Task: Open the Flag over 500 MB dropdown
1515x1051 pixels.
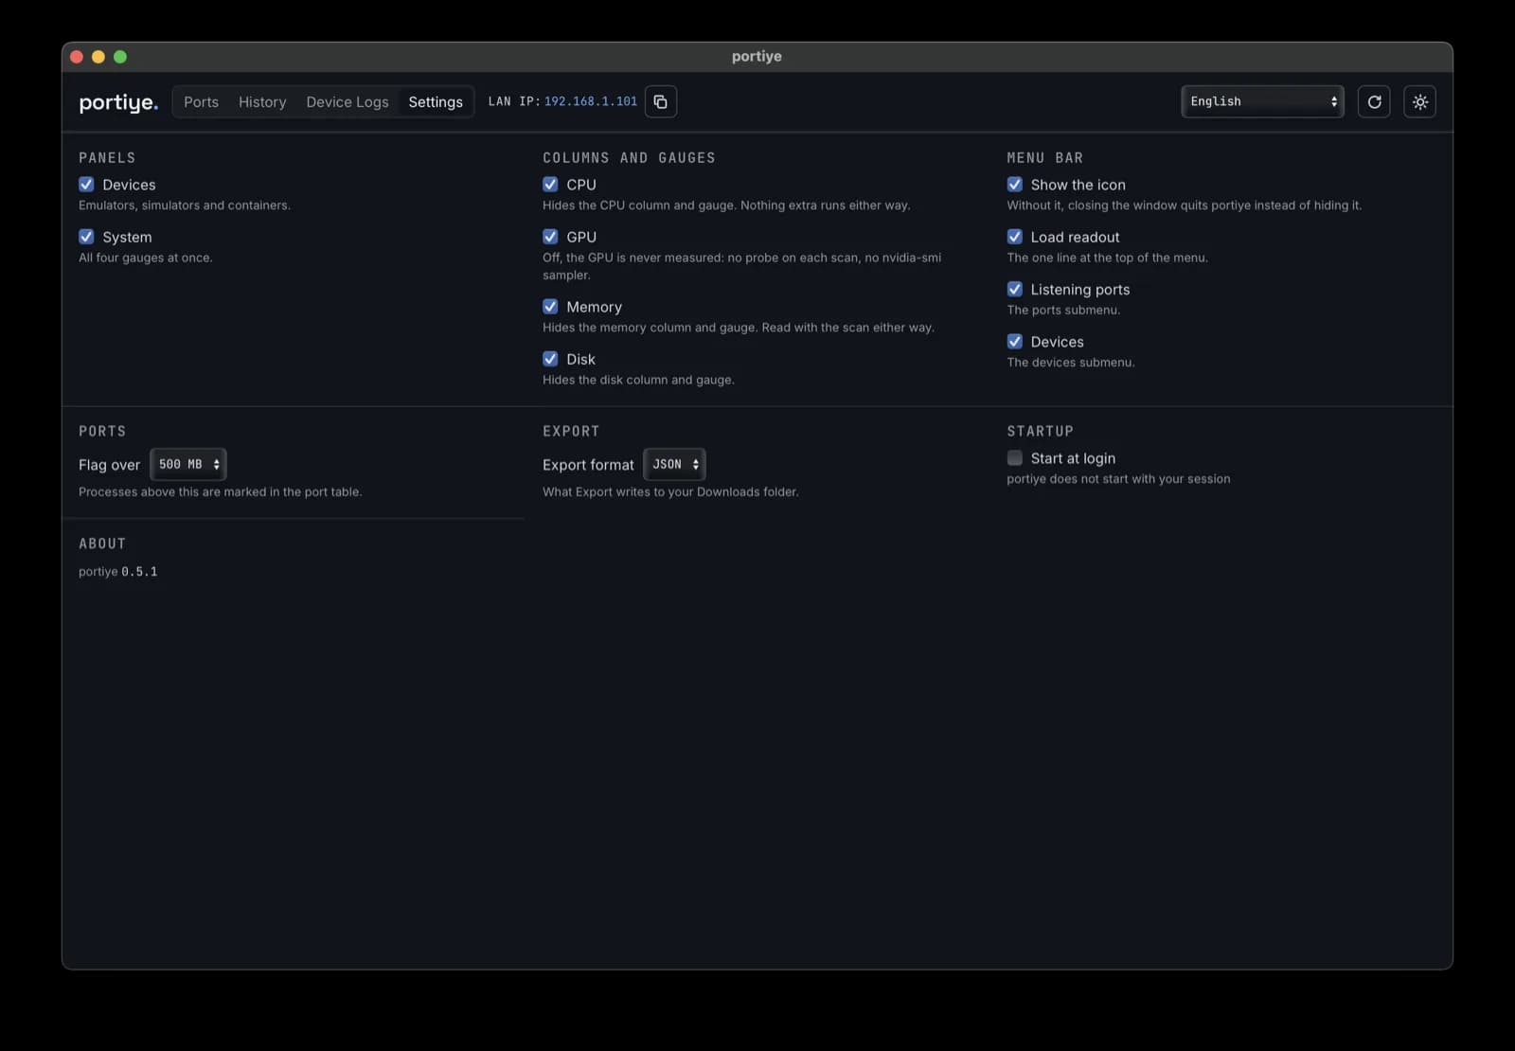Action: pyautogui.click(x=188, y=464)
